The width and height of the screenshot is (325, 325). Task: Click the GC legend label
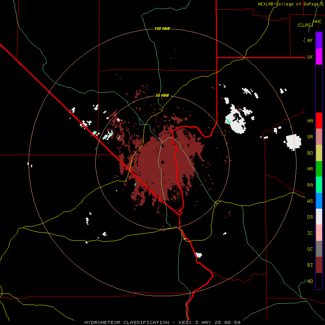tap(310, 249)
